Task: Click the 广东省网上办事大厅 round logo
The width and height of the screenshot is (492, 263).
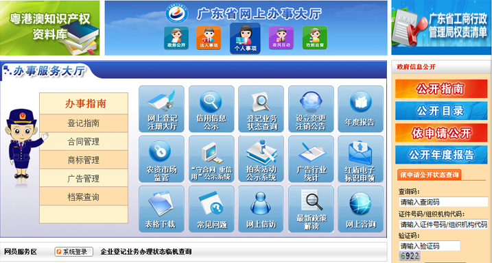Action: click(177, 13)
